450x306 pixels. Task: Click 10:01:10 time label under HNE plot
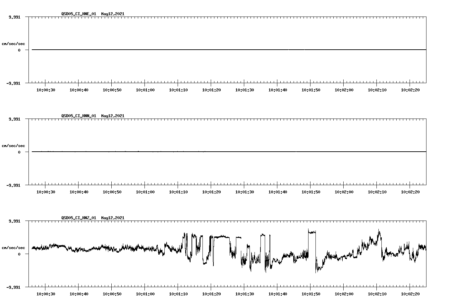click(x=178, y=90)
